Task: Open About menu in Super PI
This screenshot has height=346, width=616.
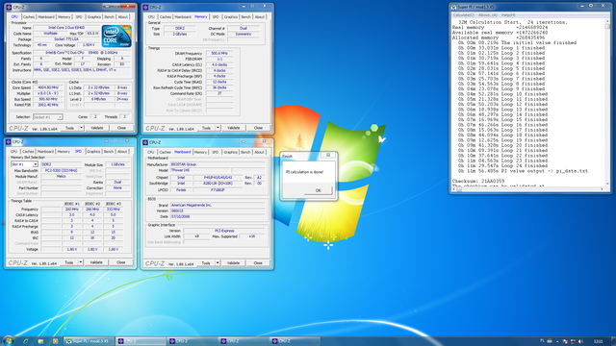Action: pyautogui.click(x=488, y=15)
